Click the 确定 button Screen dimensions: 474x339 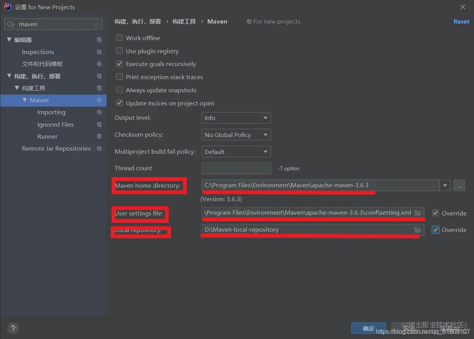click(369, 328)
